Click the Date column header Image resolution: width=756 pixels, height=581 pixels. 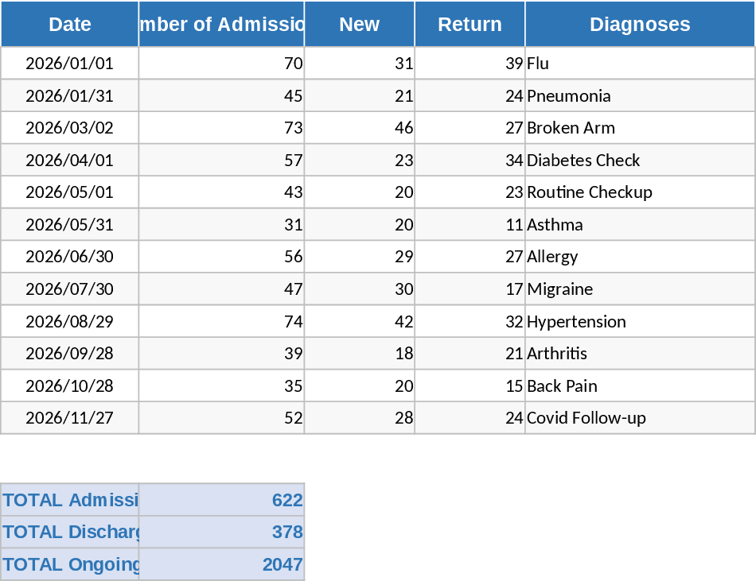click(x=70, y=24)
